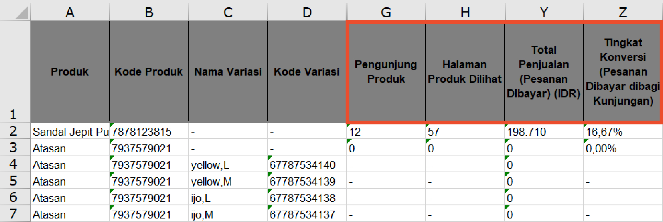
Task: Click the Kode Produk header cell
Action: tap(149, 72)
